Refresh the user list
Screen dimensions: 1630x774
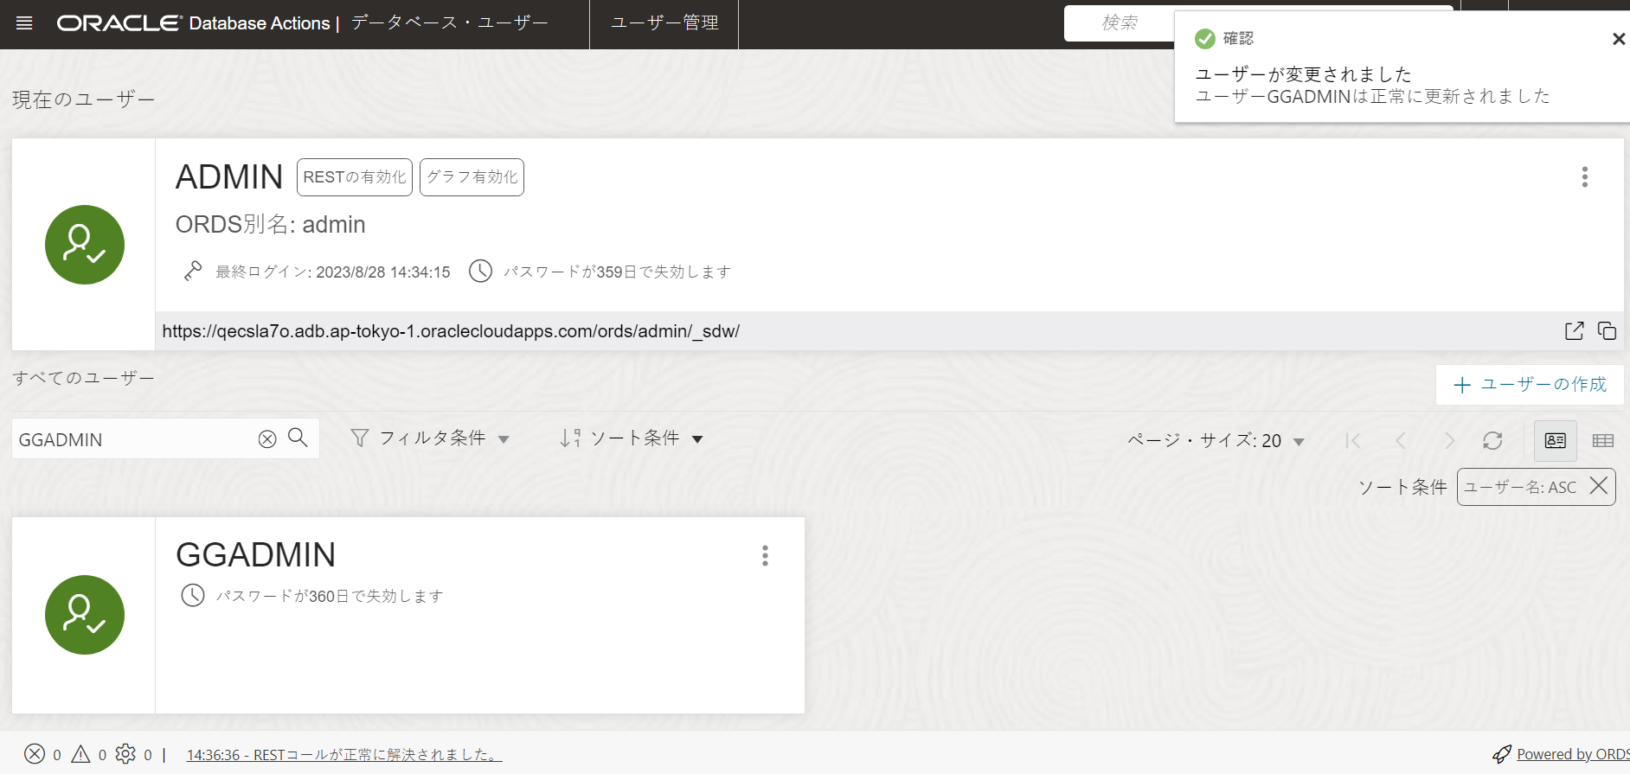coord(1492,441)
